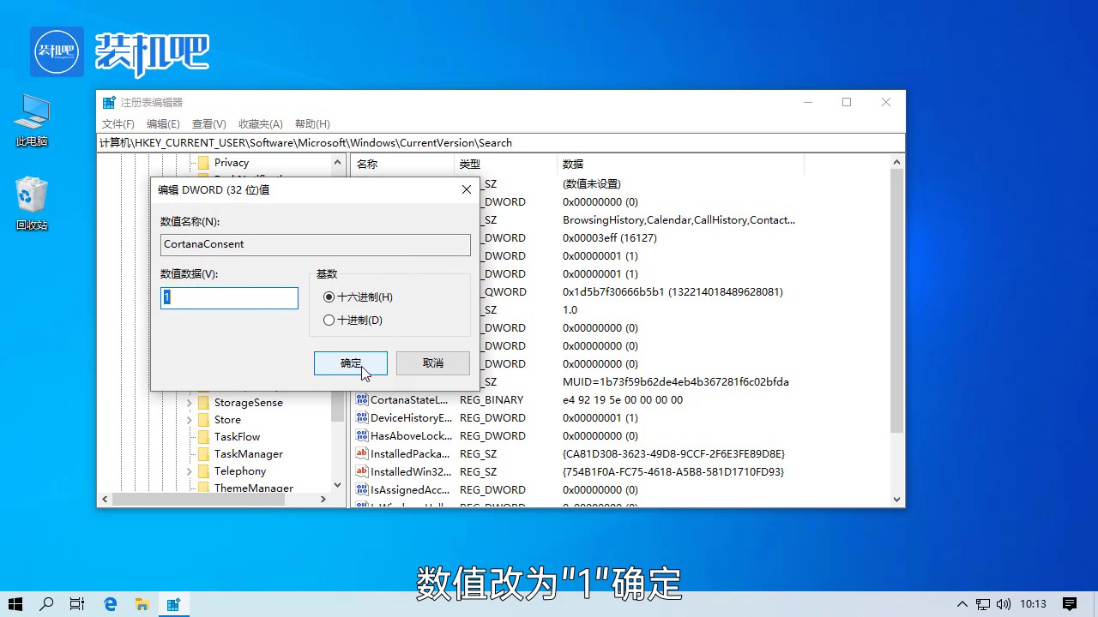This screenshot has height=617, width=1098.
Task: Select the 十六进制(H) base option
Action: click(x=329, y=297)
